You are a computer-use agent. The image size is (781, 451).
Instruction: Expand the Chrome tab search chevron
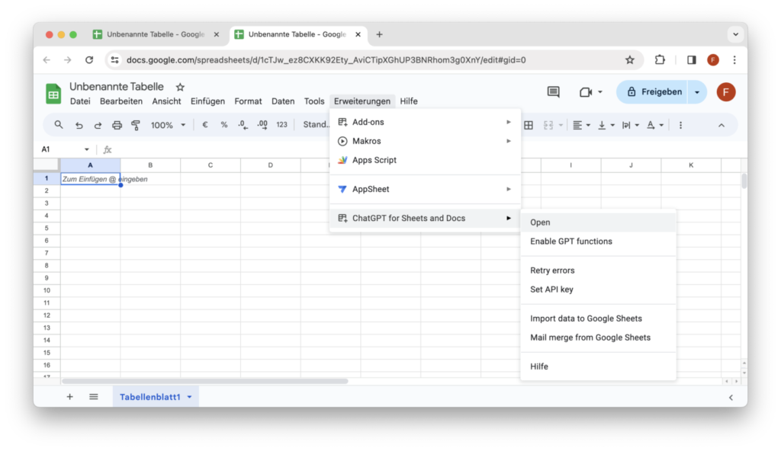coord(736,34)
